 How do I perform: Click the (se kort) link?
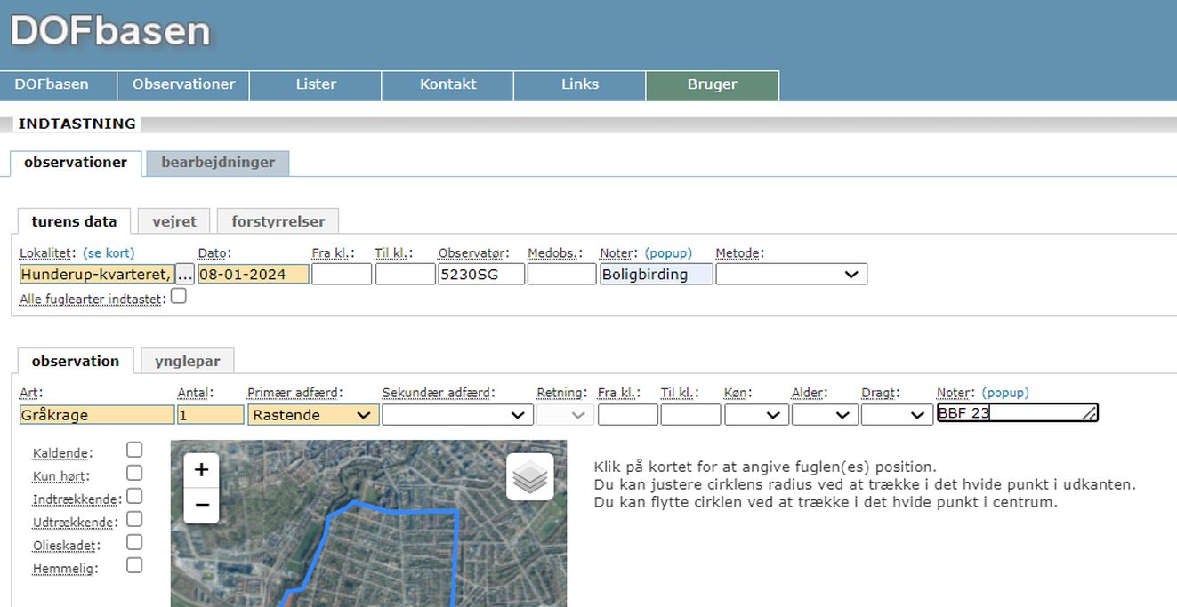tap(109, 253)
